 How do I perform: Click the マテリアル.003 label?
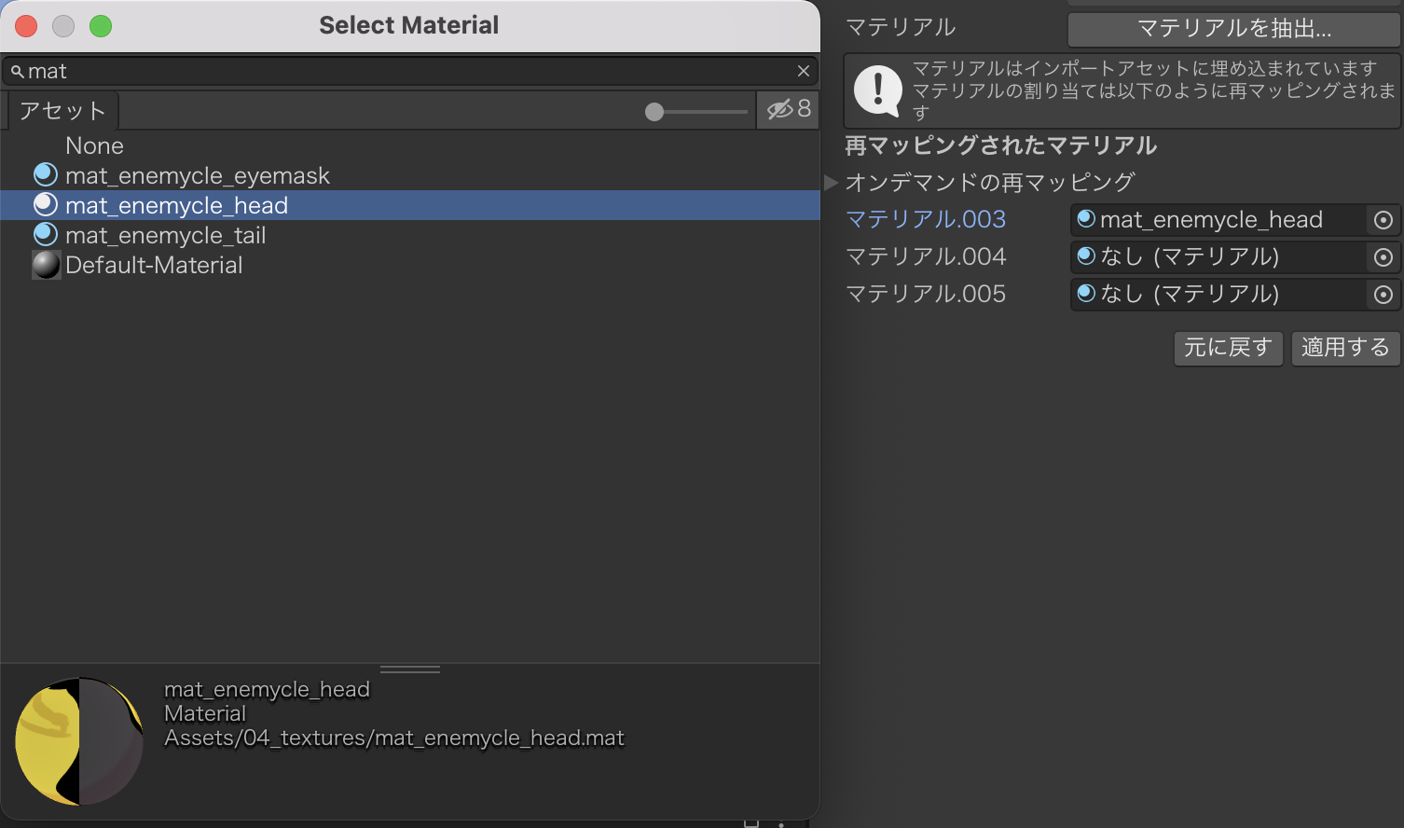pos(926,219)
